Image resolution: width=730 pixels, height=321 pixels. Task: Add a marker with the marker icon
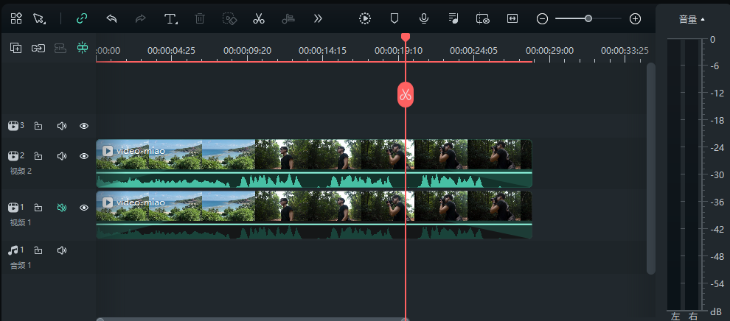394,18
